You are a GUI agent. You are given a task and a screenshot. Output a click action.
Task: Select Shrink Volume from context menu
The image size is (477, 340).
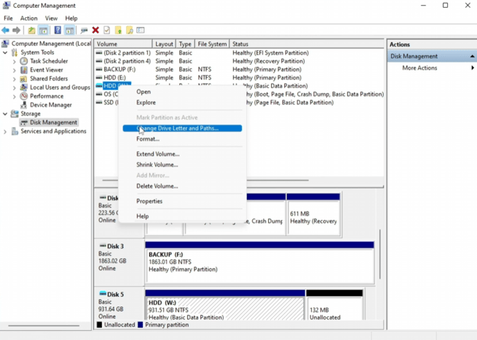[157, 165]
